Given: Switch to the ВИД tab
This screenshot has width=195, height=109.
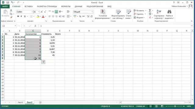Looking at the screenshot, I should (x=109, y=6).
